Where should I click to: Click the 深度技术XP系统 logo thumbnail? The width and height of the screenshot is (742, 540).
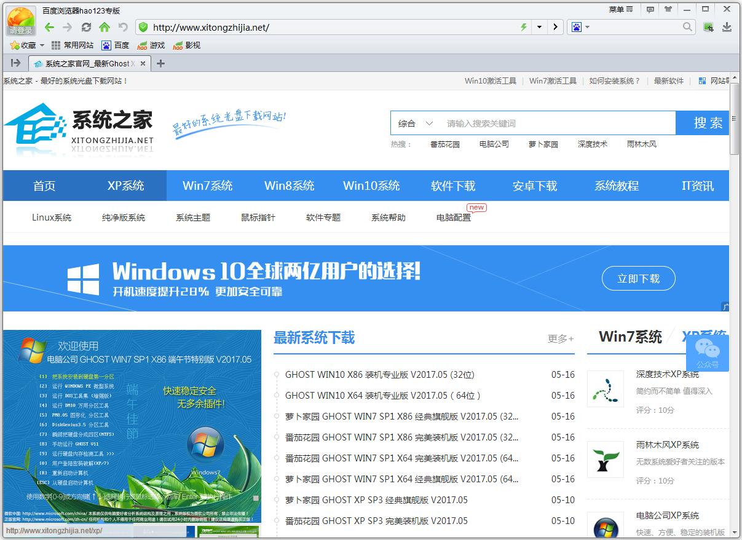[606, 389]
